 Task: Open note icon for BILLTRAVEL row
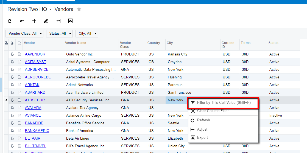point(19,146)
